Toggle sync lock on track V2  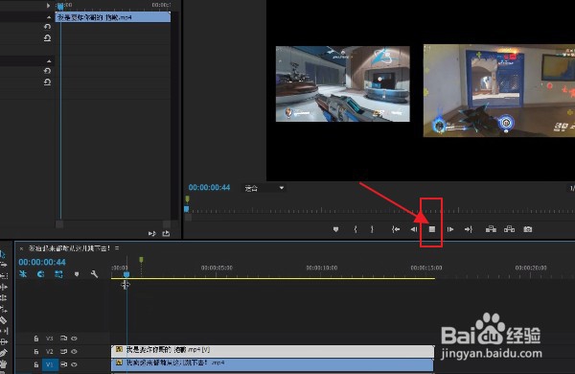(x=63, y=352)
